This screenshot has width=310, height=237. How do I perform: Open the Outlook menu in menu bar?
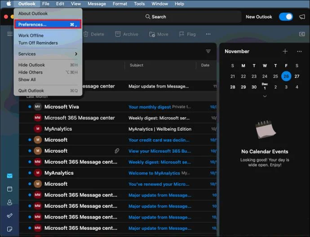(x=27, y=4)
